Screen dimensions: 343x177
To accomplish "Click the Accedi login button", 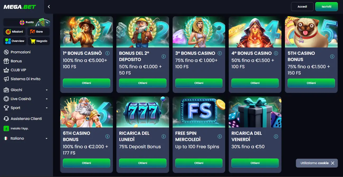I will point(302,7).
